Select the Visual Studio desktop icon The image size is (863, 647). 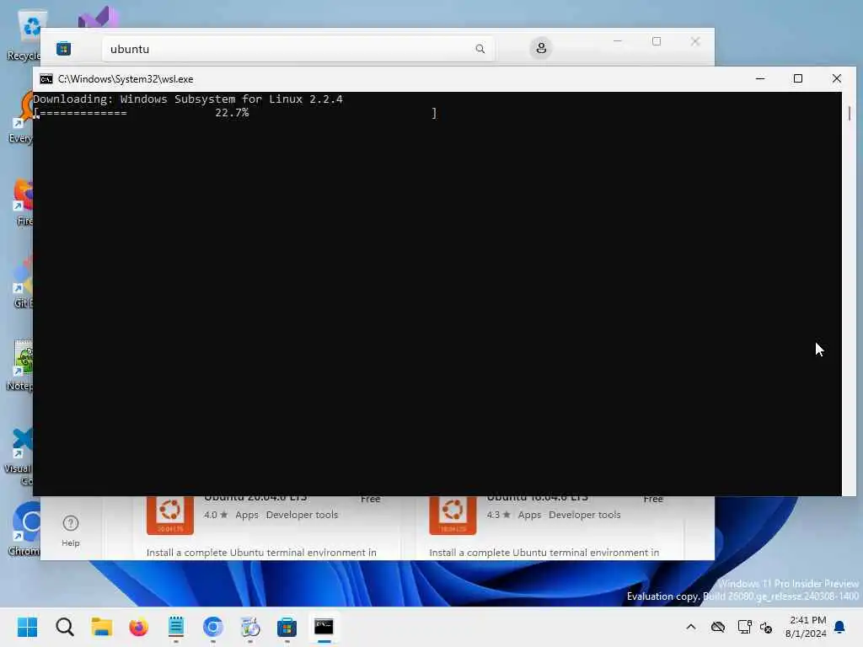(x=98, y=18)
